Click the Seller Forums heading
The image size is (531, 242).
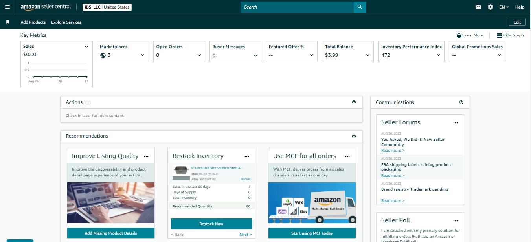[401, 122]
